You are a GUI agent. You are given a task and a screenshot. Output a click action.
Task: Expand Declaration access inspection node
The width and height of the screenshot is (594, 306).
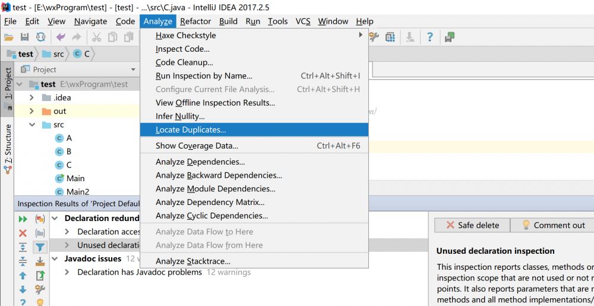click(67, 232)
